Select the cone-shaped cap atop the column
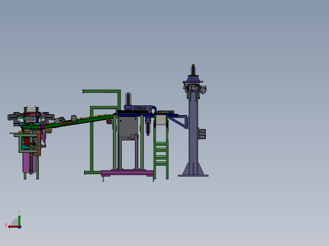The width and height of the screenshot is (329, 246). 193,79
